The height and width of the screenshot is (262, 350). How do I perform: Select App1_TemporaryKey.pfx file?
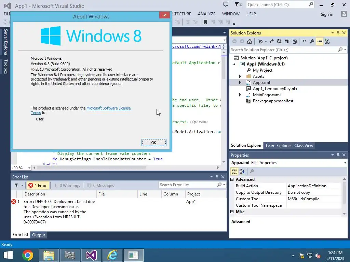[x=275, y=89]
